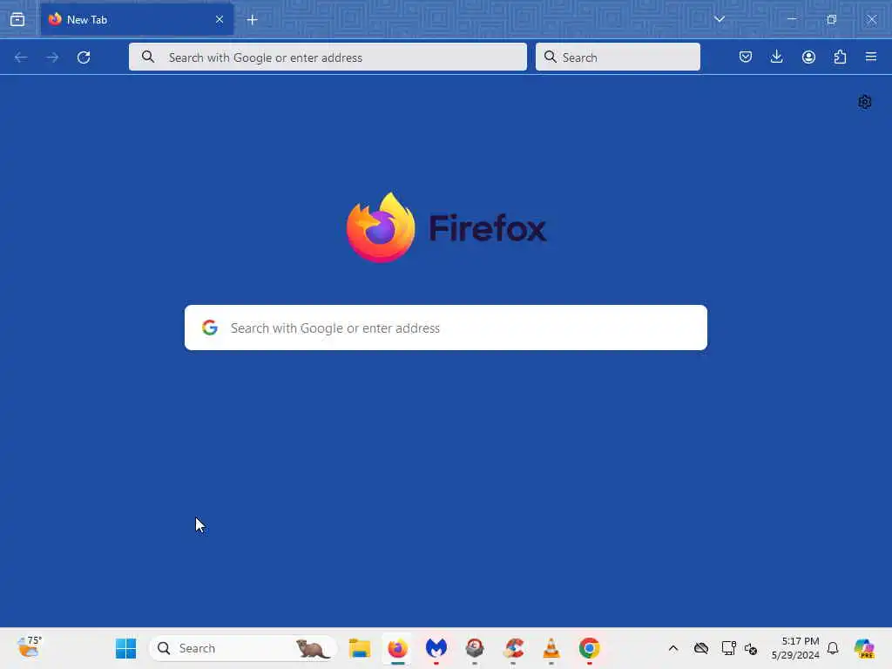892x669 pixels.
Task: Click the muted volume tray icon
Action: tap(751, 648)
